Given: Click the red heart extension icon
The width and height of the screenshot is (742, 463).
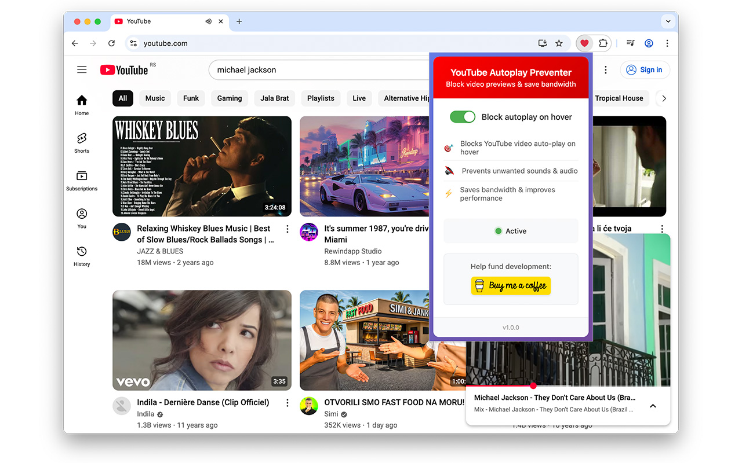Looking at the screenshot, I should 584,43.
